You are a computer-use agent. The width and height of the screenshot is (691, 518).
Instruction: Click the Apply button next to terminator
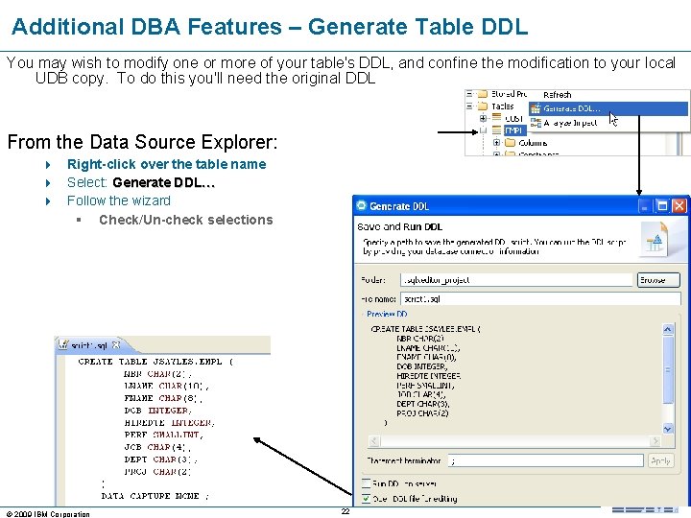pyautogui.click(x=660, y=461)
